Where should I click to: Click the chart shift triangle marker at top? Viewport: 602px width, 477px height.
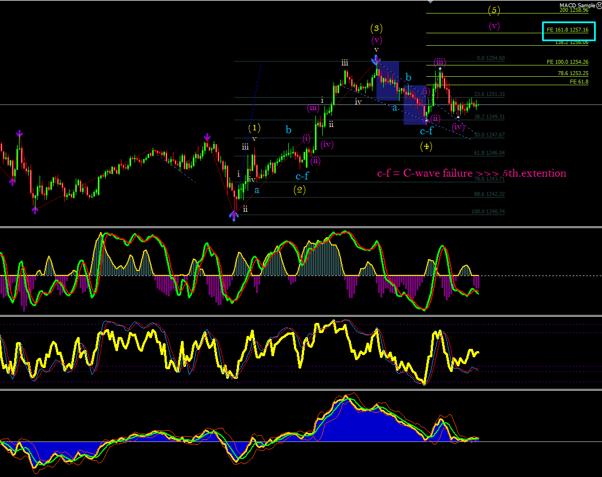coord(430,2)
